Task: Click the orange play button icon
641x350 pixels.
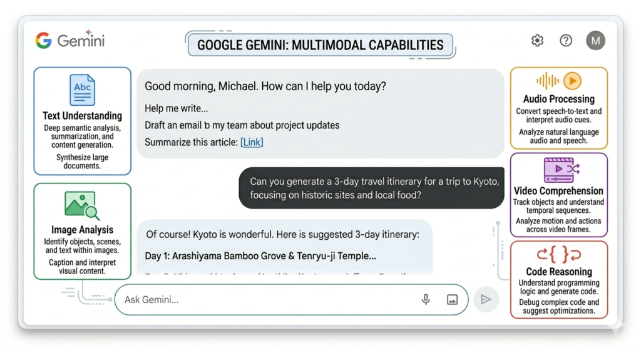Action: pos(572,81)
